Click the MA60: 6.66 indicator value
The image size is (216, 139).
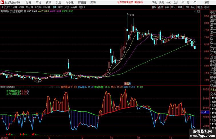pyautogui.click(x=67, y=11)
